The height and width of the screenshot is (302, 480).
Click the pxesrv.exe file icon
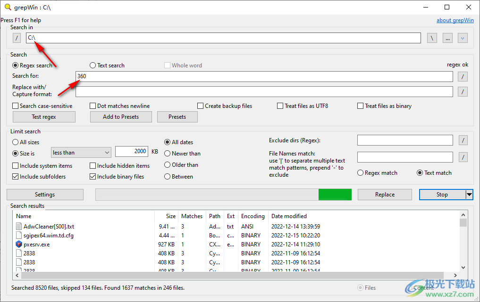[19, 244]
